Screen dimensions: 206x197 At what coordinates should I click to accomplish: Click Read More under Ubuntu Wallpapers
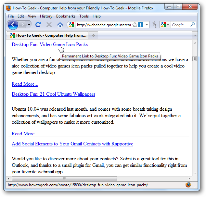point(25,134)
